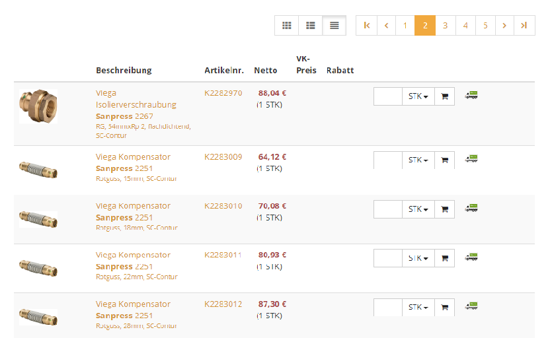
Task: Select current page 2
Action: 425,26
